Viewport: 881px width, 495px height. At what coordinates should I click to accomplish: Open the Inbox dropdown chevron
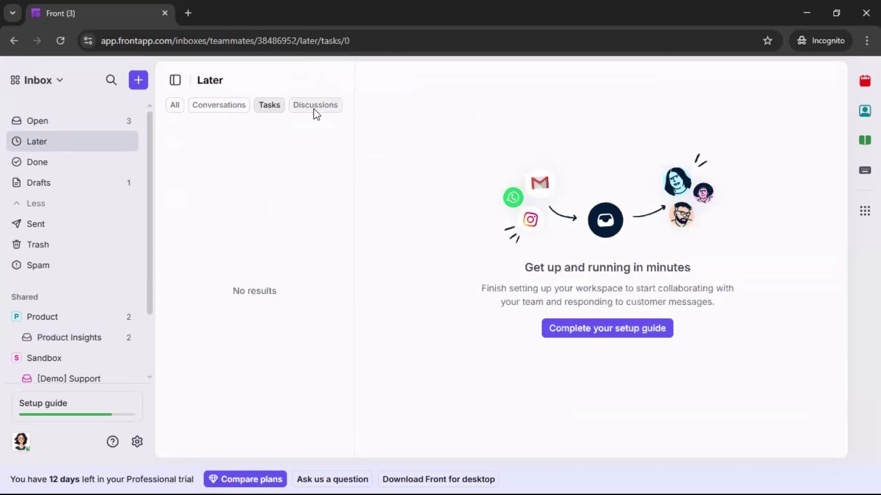pos(60,80)
